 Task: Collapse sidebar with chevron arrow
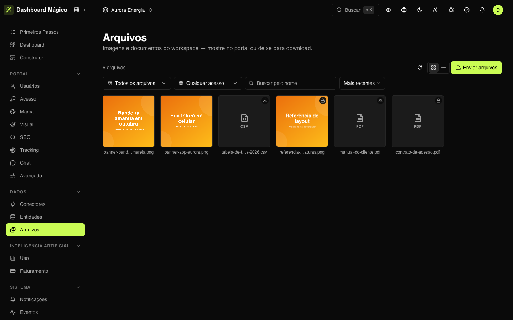(x=84, y=10)
